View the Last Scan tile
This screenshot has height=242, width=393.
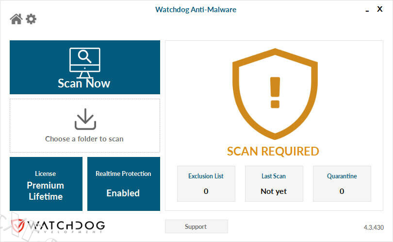(x=274, y=183)
